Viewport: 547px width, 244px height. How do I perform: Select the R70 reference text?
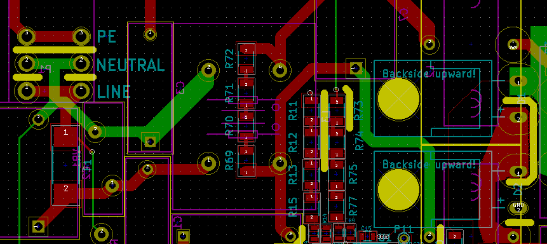[229, 126]
